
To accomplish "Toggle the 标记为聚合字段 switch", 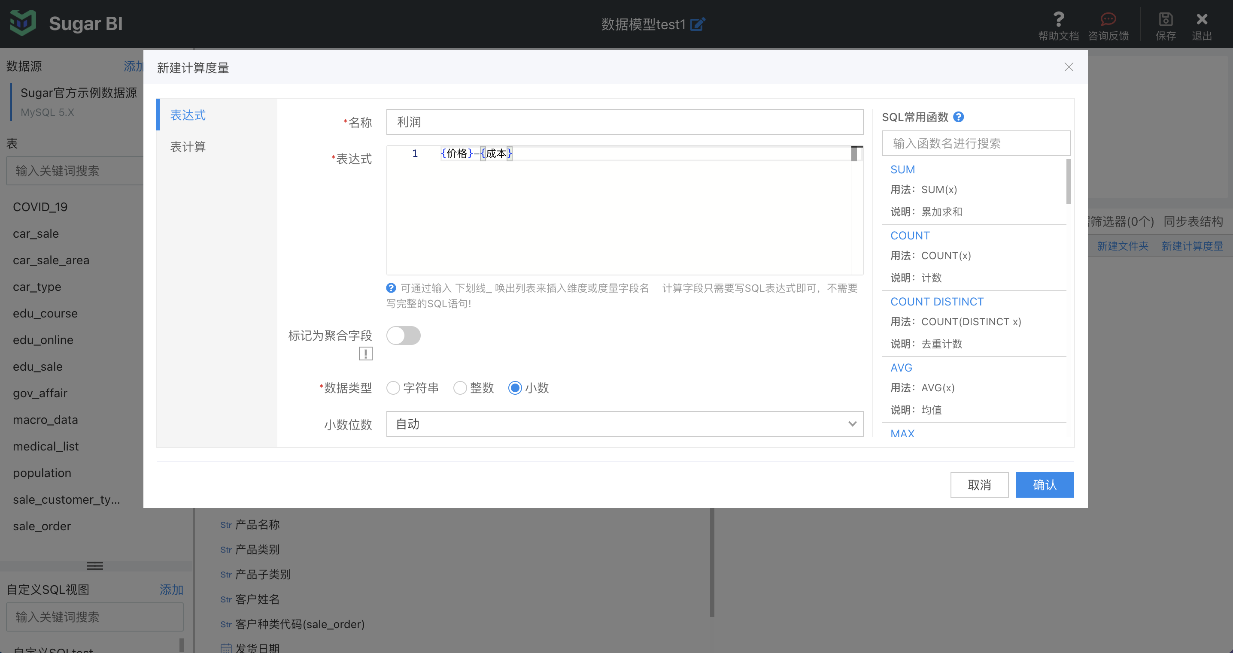I will coord(403,335).
